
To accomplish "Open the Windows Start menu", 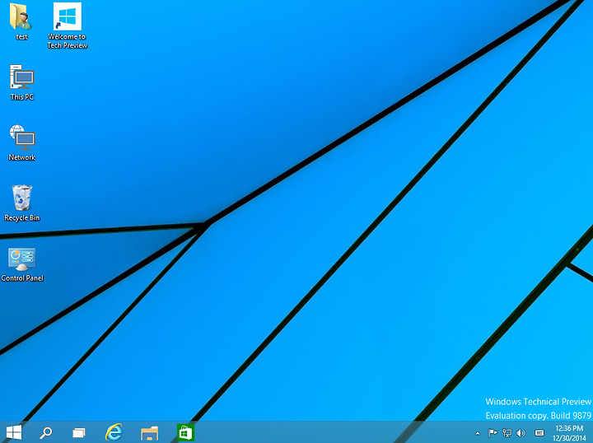I will coord(14,432).
